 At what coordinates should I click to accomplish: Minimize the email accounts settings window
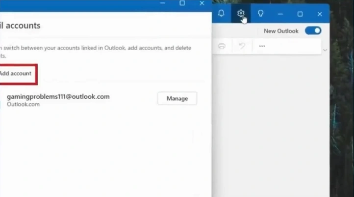(162, 3)
